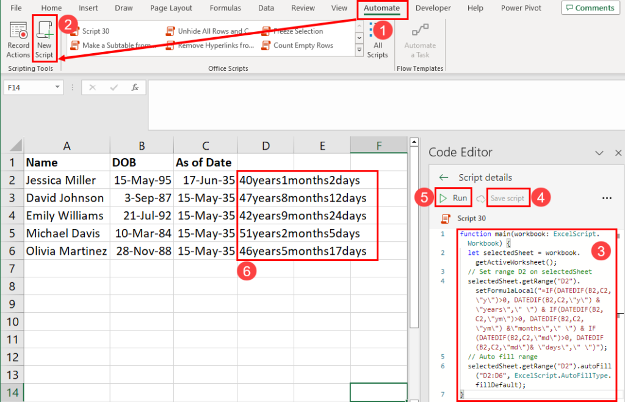Collapse Code Editor pane chevron
The height and width of the screenshot is (402, 625).
pyautogui.click(x=599, y=153)
